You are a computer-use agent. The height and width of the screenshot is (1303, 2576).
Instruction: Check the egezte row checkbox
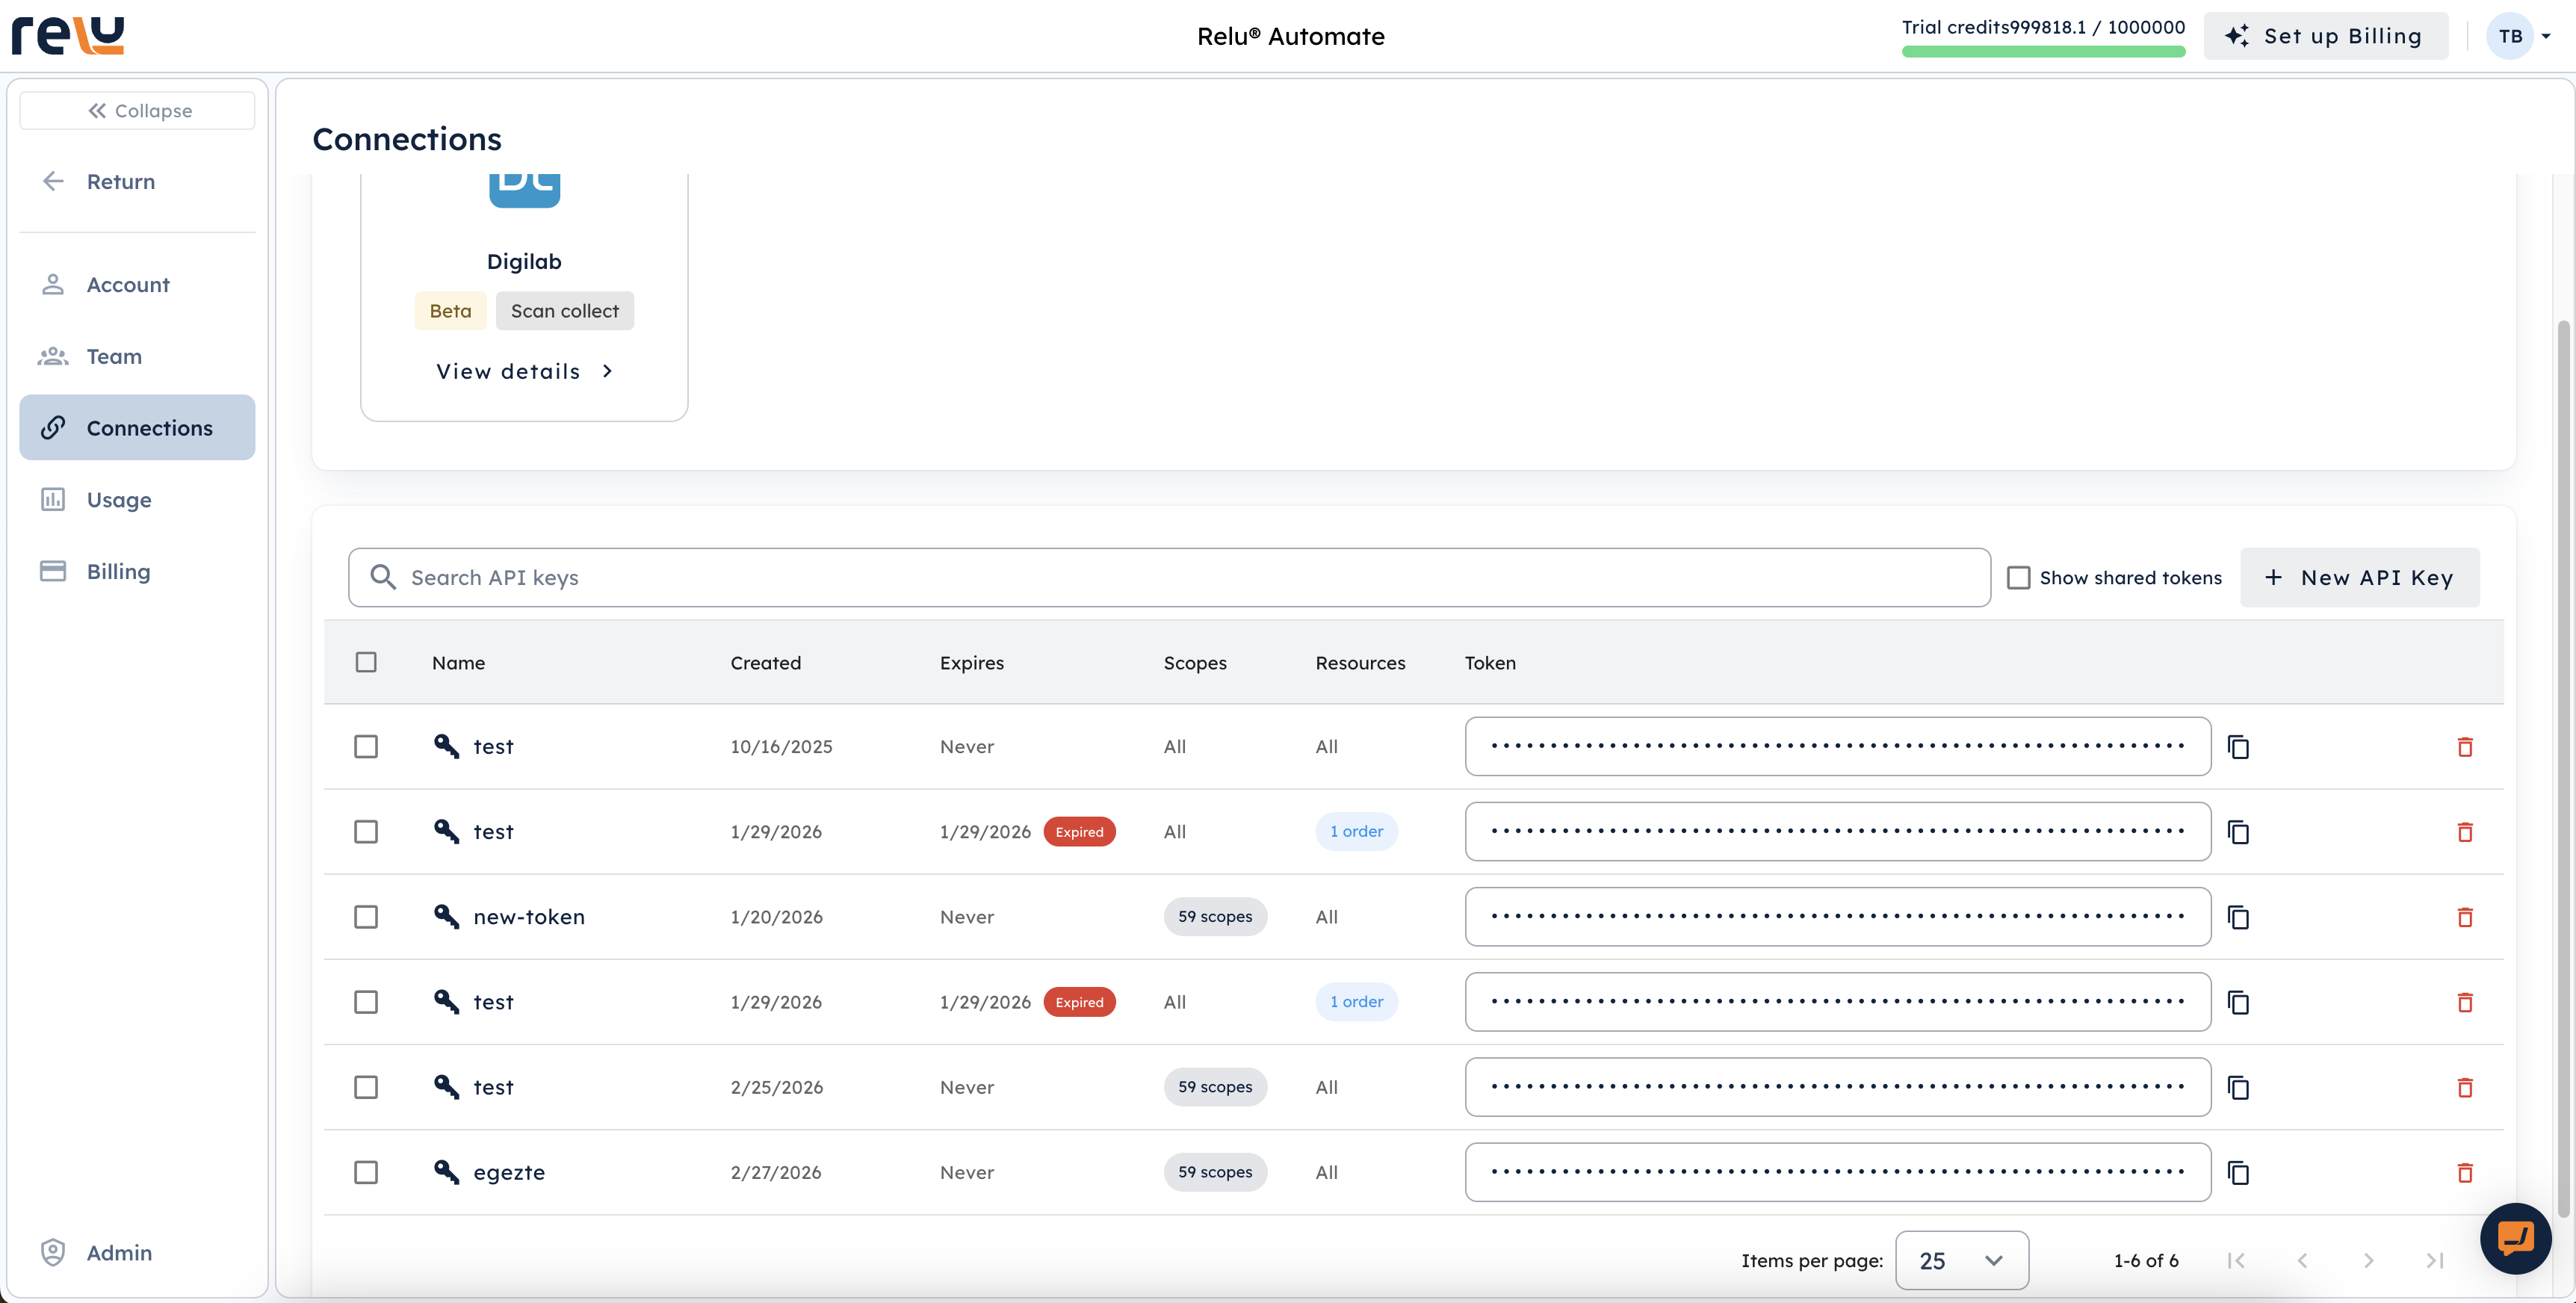click(366, 1172)
